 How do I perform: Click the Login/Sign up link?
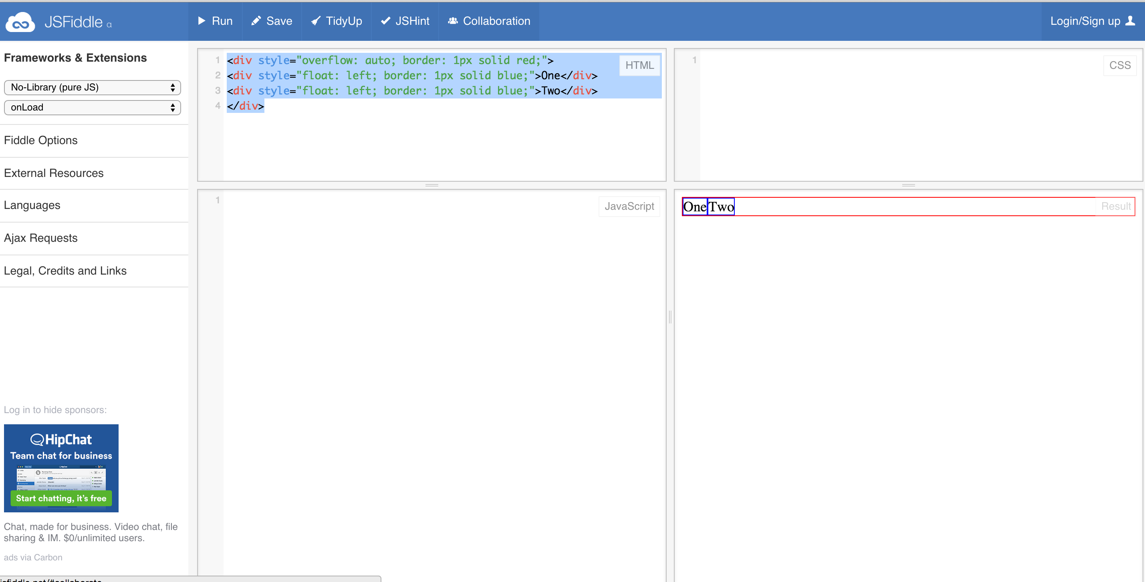(1085, 21)
